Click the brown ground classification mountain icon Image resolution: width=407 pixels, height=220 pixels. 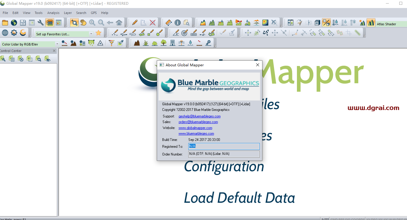click(x=137, y=43)
